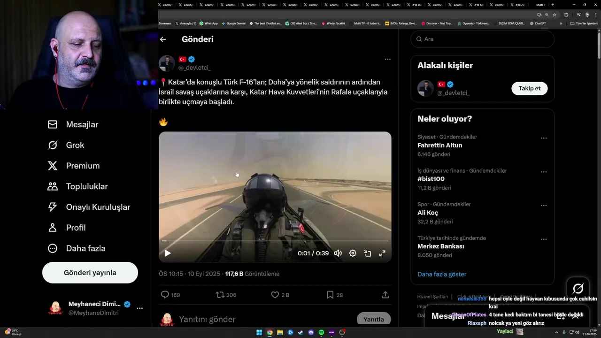Go to Profil in the sidebar
This screenshot has height=338, width=601.
(66, 228)
